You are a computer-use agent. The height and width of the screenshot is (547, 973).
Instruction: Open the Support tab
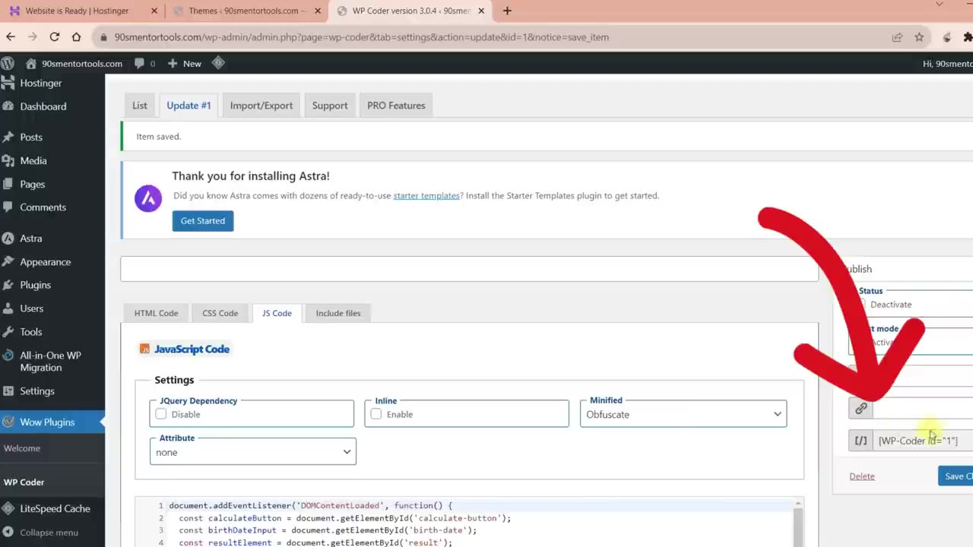[330, 106]
